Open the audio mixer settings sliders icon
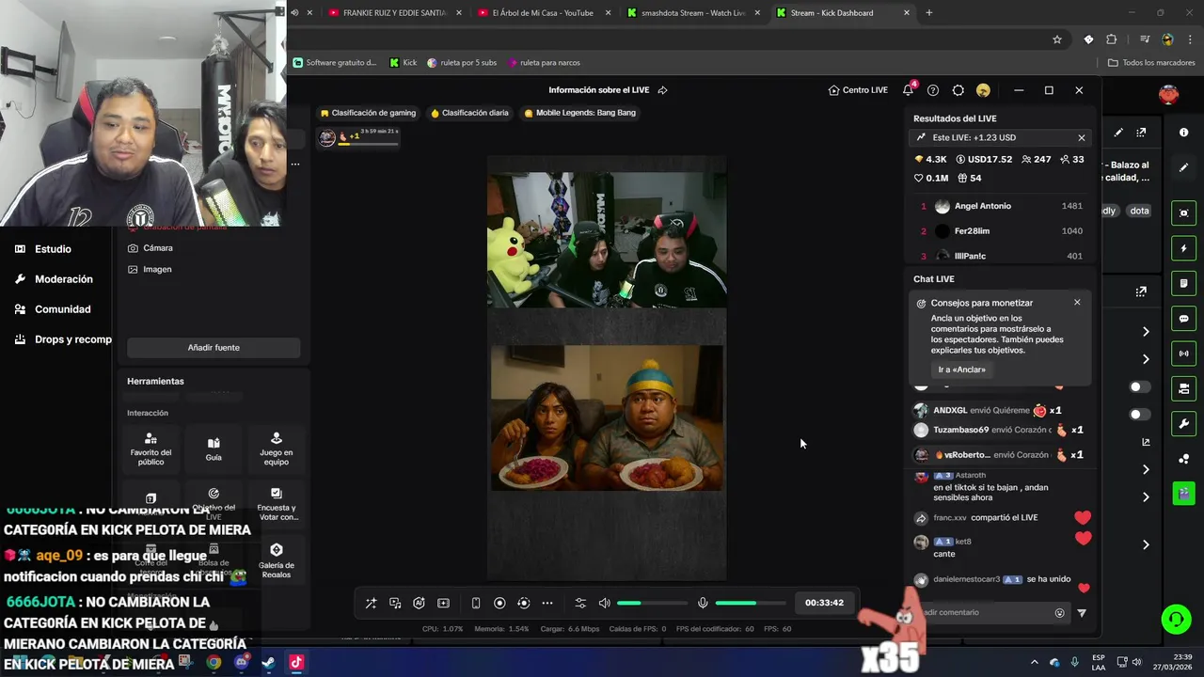Viewport: 1204px width, 677px height. pos(580,603)
